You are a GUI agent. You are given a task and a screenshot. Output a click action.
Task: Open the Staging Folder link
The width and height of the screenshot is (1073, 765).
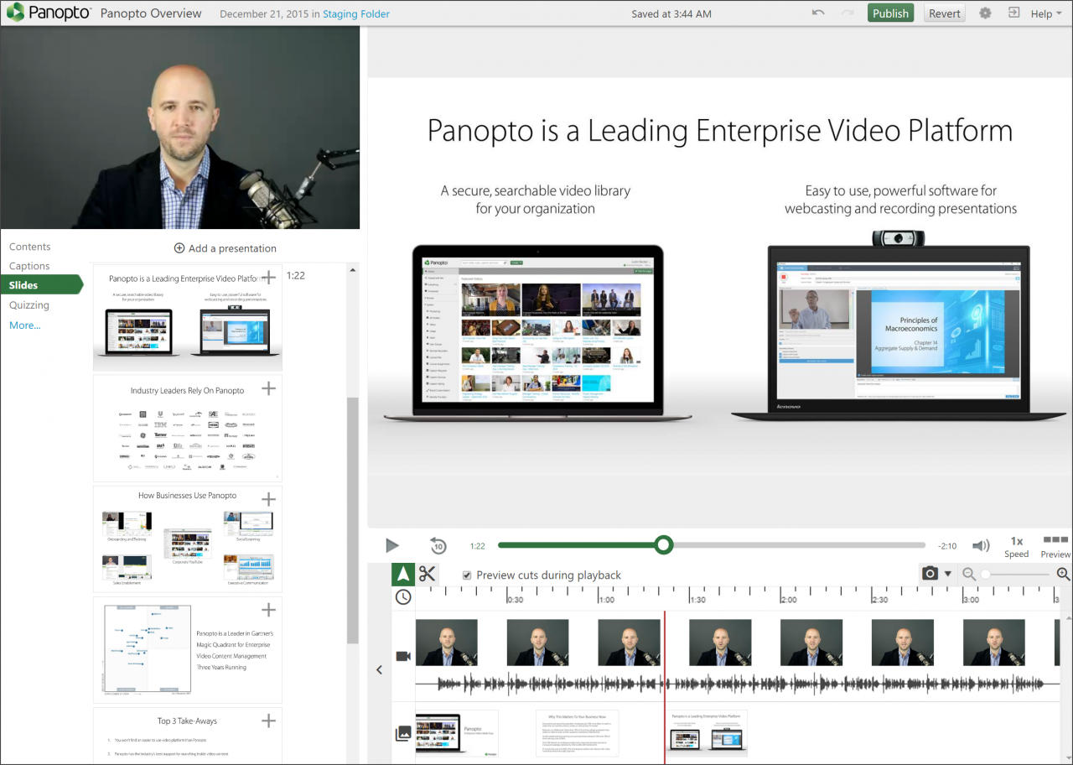(x=355, y=13)
